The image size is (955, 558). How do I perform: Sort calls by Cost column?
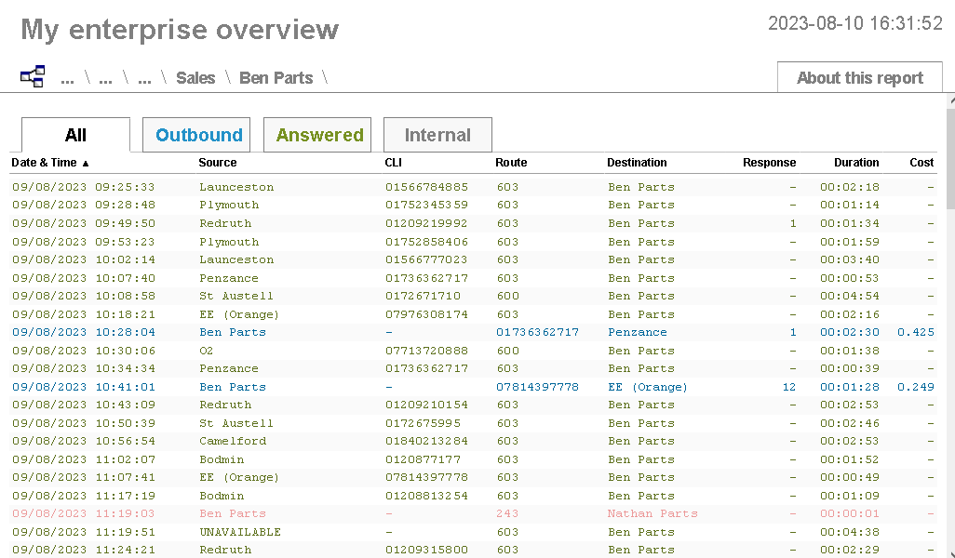point(921,162)
